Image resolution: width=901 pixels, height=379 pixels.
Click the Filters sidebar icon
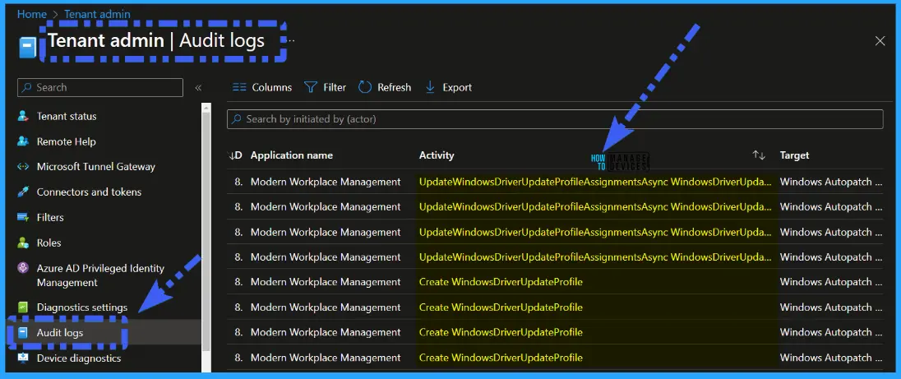pyautogui.click(x=23, y=217)
